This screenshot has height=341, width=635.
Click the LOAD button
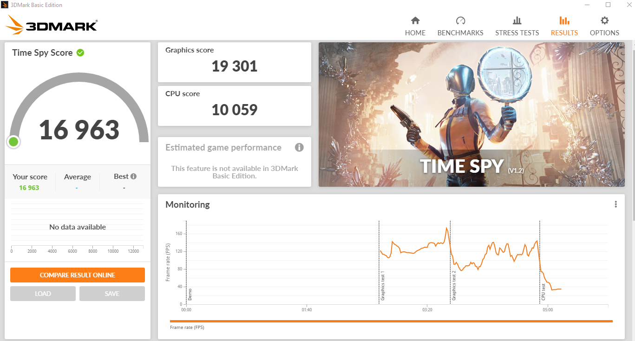(x=43, y=294)
